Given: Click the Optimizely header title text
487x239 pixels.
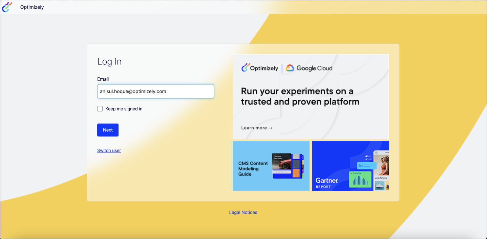Looking at the screenshot, I should click(32, 7).
